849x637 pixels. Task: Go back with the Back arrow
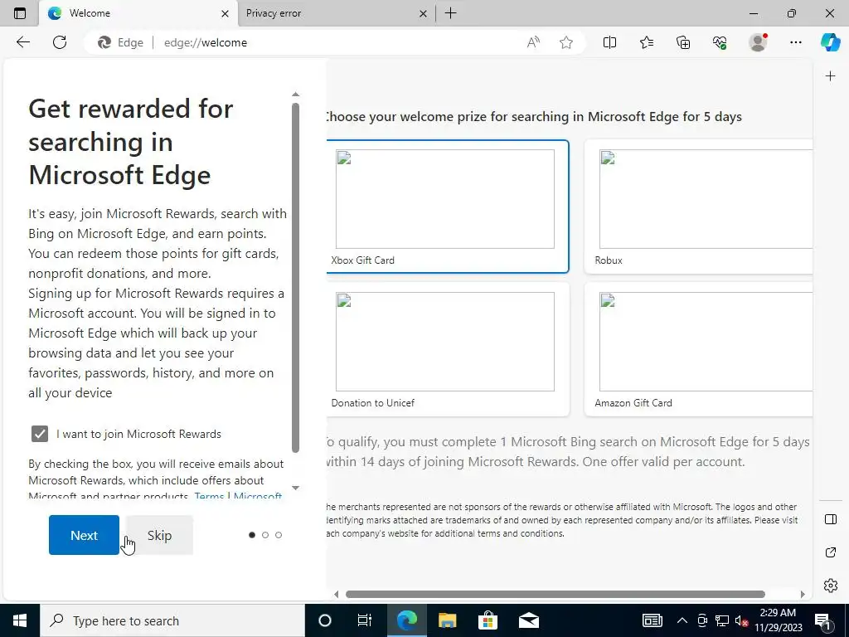(x=23, y=42)
